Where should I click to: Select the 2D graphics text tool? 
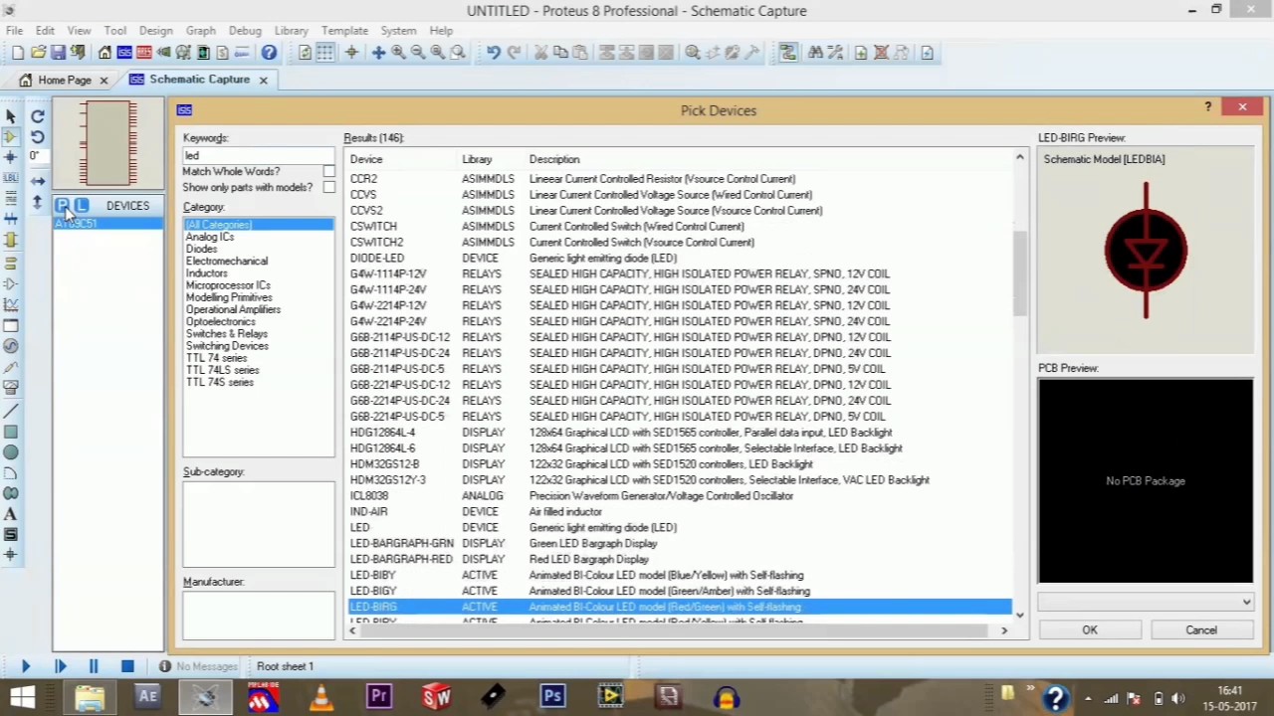point(11,514)
